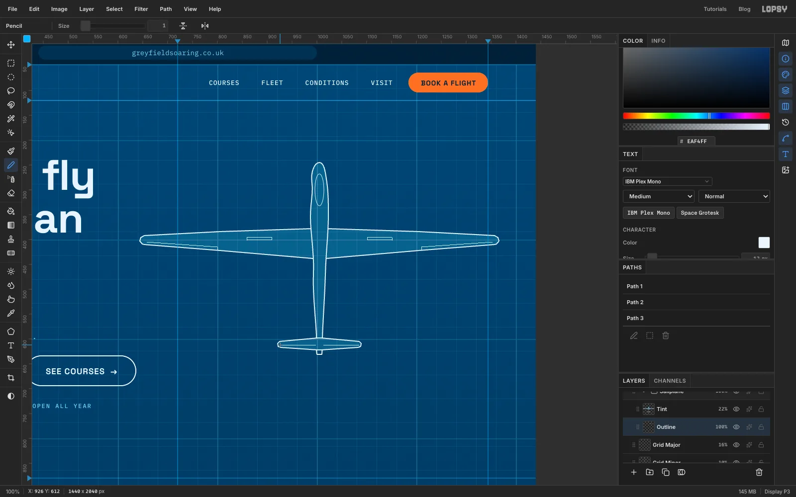Toggle the Color palette panel icon

pos(786,75)
